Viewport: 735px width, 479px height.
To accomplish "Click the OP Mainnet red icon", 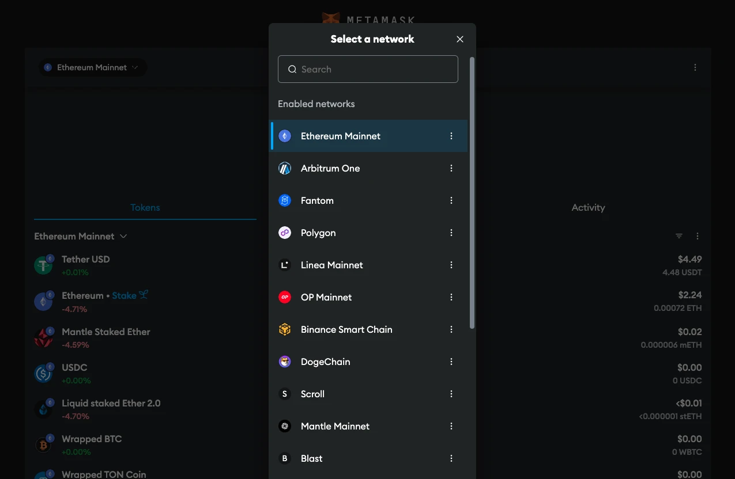I will 285,297.
